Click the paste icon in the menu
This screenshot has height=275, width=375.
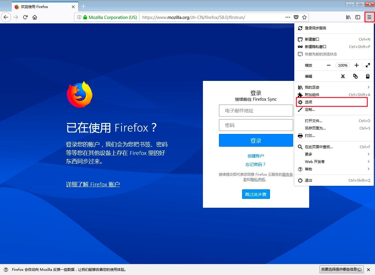tap(368, 76)
